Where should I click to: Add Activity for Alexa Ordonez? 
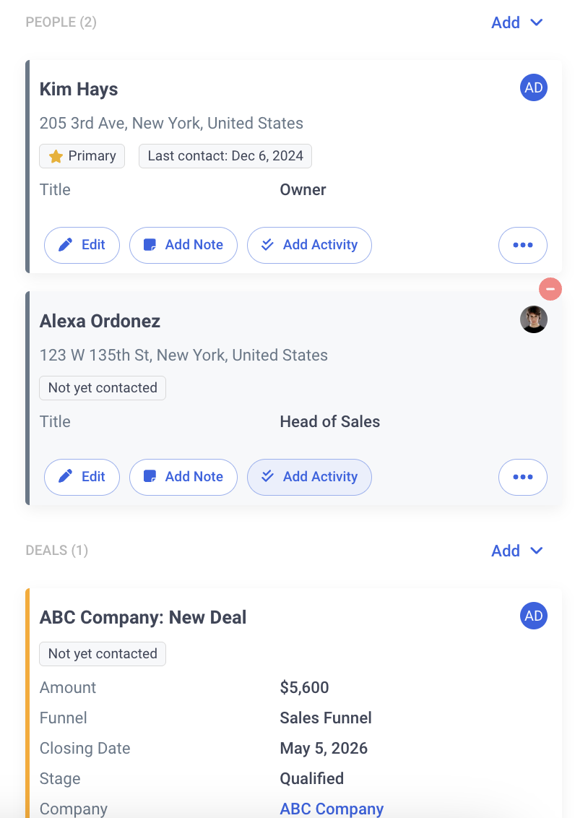coord(309,477)
